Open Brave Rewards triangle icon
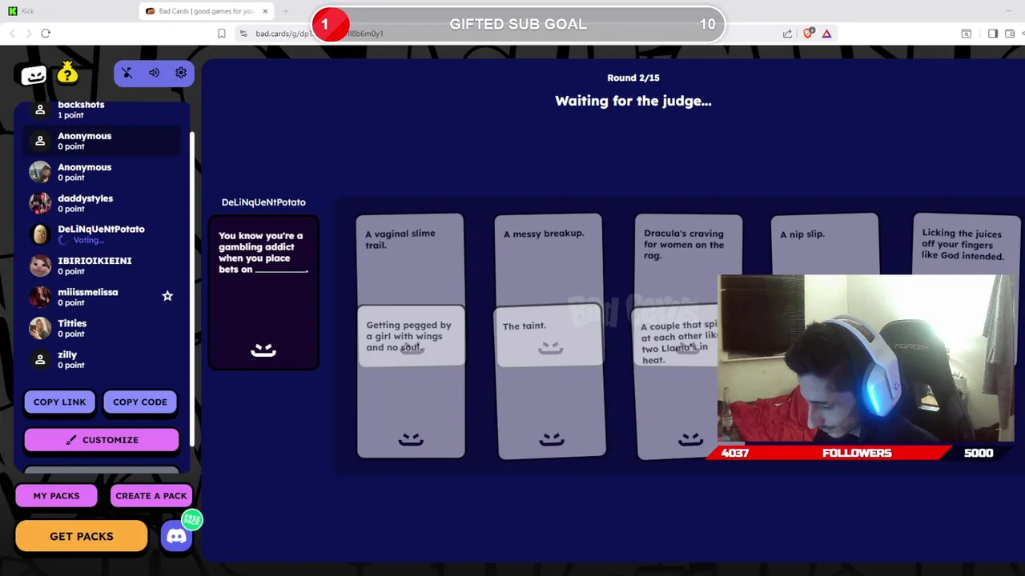The image size is (1025, 576). pyautogui.click(x=826, y=33)
